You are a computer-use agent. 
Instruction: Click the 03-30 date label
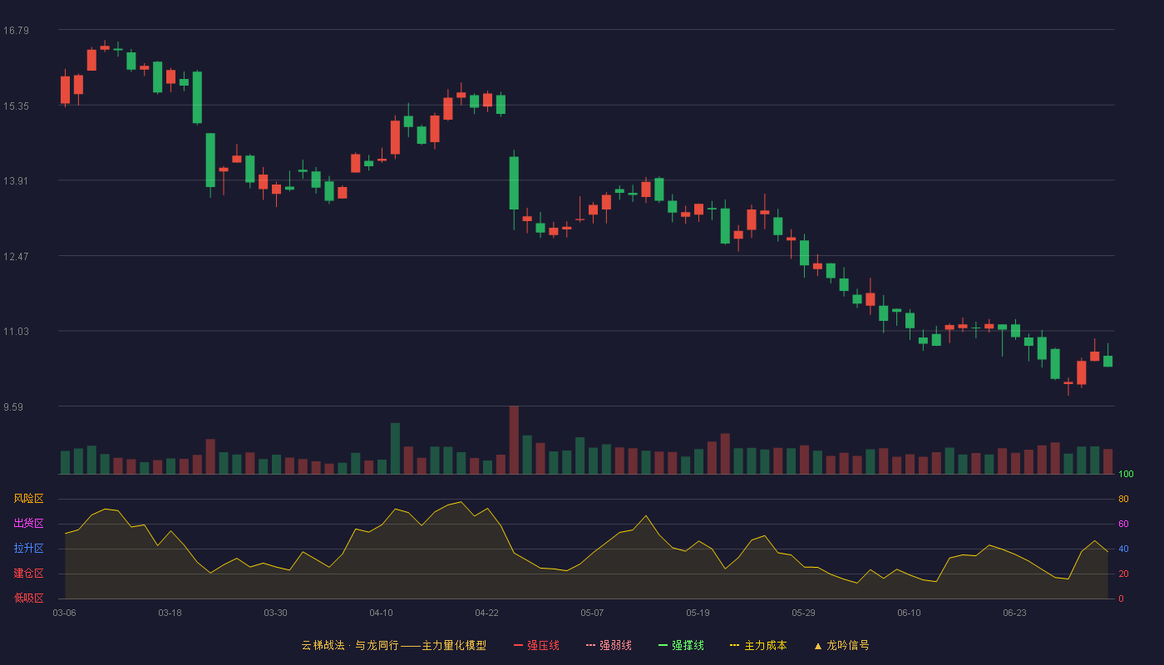click(275, 613)
